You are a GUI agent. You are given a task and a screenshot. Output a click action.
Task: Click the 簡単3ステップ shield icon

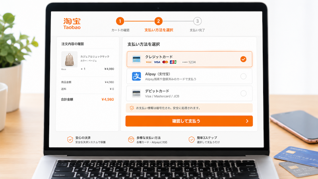192,140
